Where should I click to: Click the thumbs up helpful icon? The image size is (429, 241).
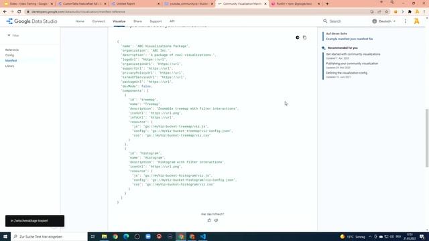click(209, 220)
